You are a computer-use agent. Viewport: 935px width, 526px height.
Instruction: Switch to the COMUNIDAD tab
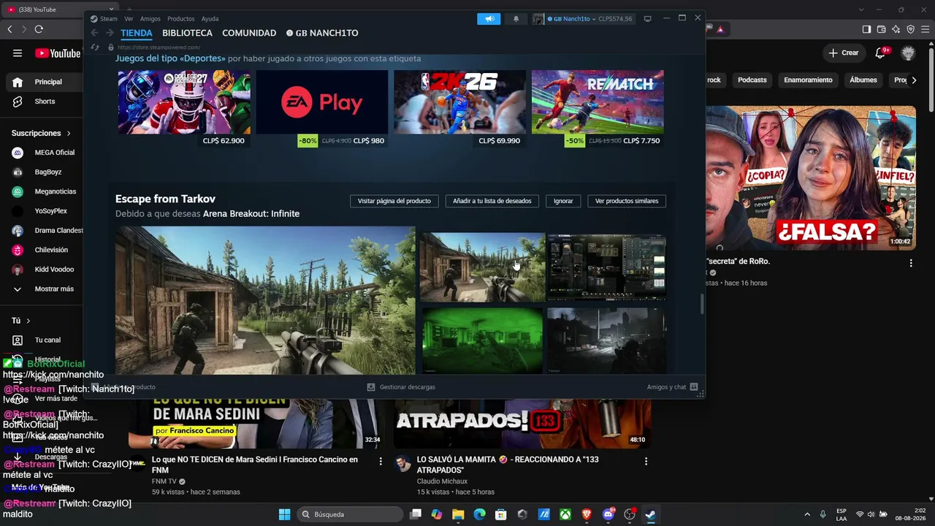point(249,33)
